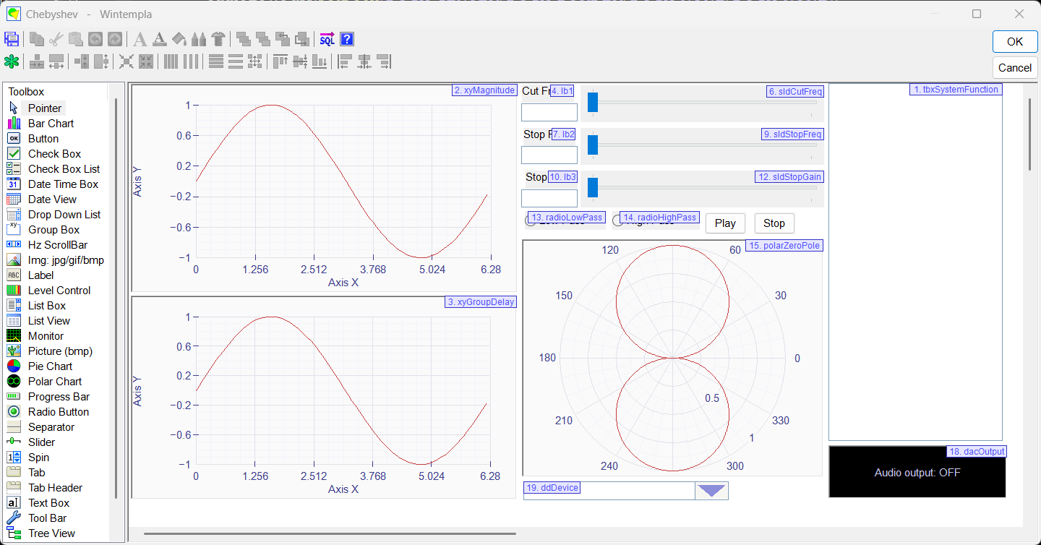Select Check Box in the Toolbox
The width and height of the screenshot is (1041, 545).
point(54,154)
